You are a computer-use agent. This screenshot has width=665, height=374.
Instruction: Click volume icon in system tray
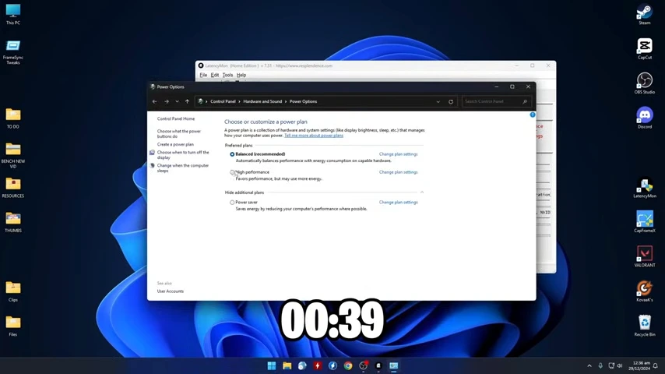619,365
